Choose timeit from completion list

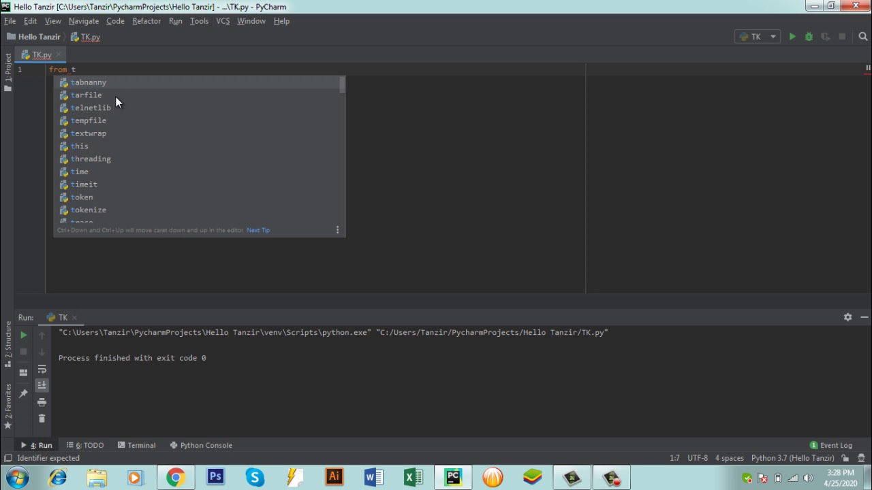tap(199, 184)
